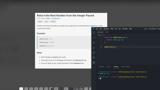Place cursor on 'return (num + 1);' line
160x90 pixels.
[115, 40]
